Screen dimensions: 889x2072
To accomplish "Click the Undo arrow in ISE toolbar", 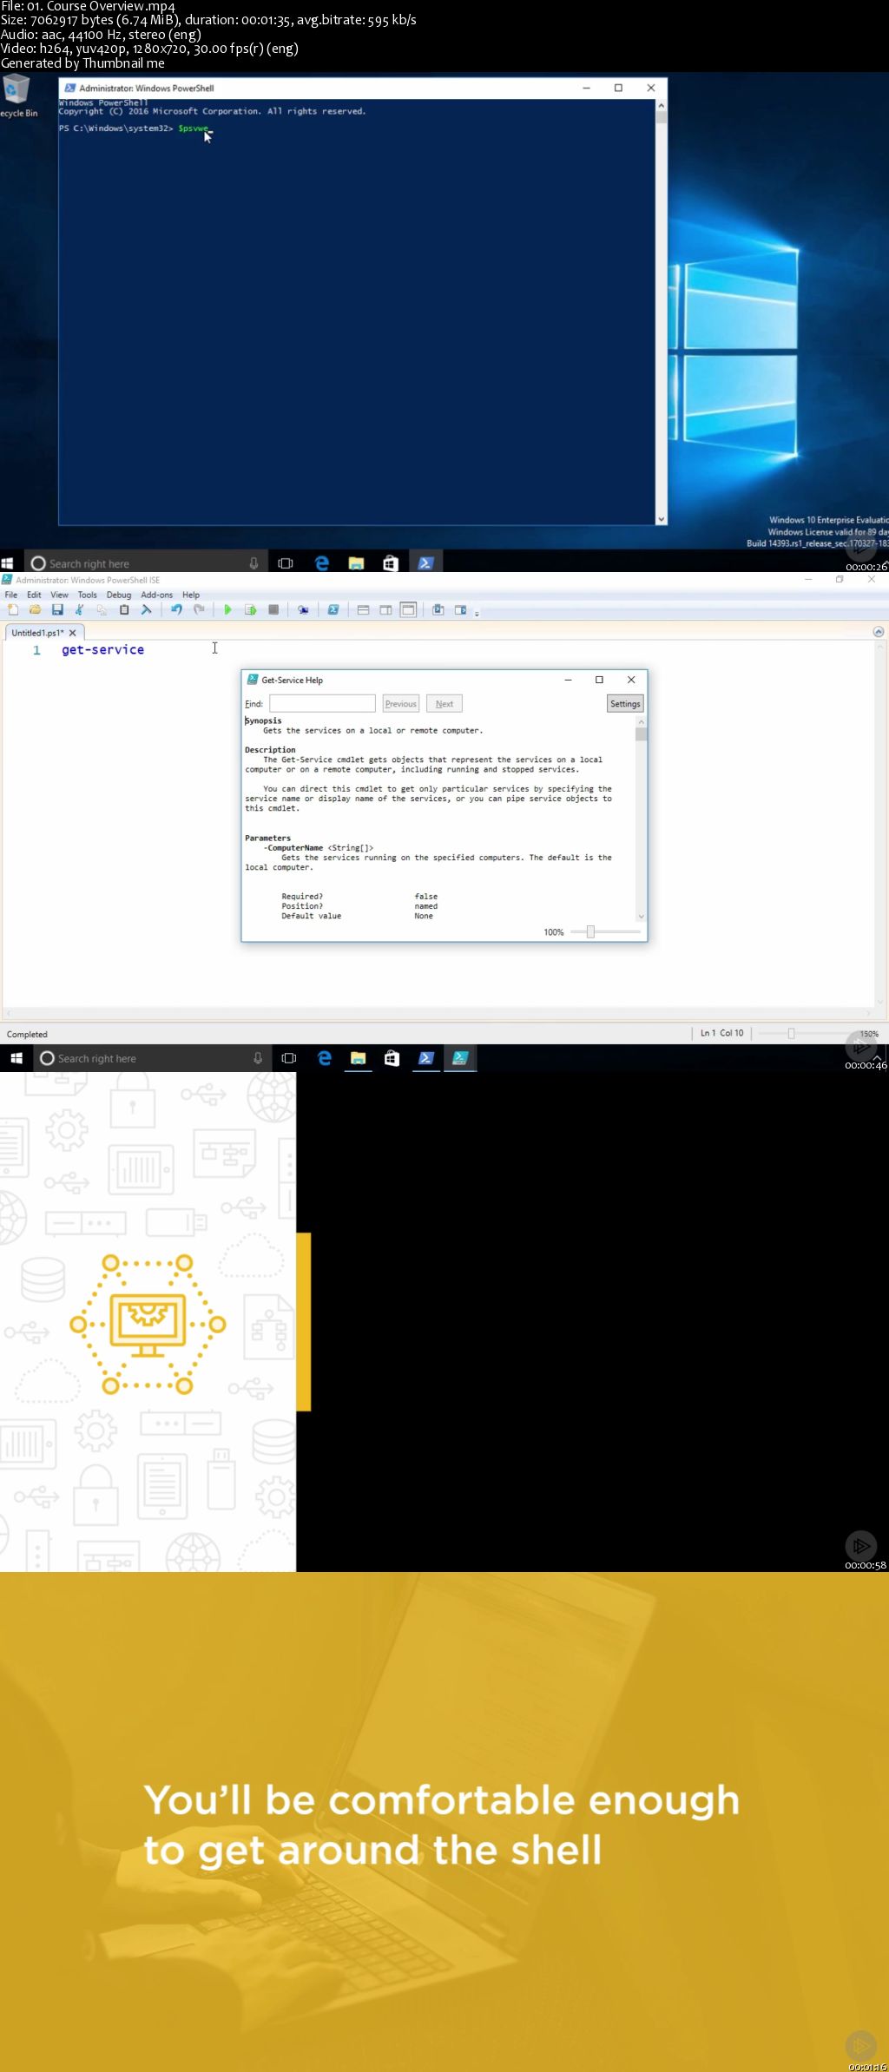I will [176, 610].
